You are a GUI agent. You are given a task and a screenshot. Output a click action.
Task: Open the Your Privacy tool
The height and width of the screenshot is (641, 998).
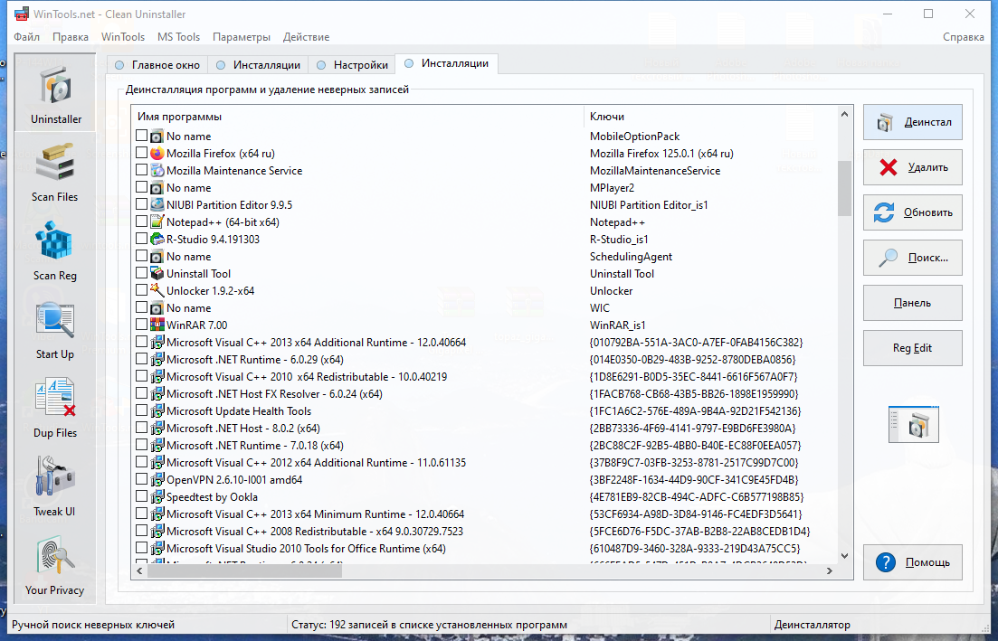click(x=55, y=565)
